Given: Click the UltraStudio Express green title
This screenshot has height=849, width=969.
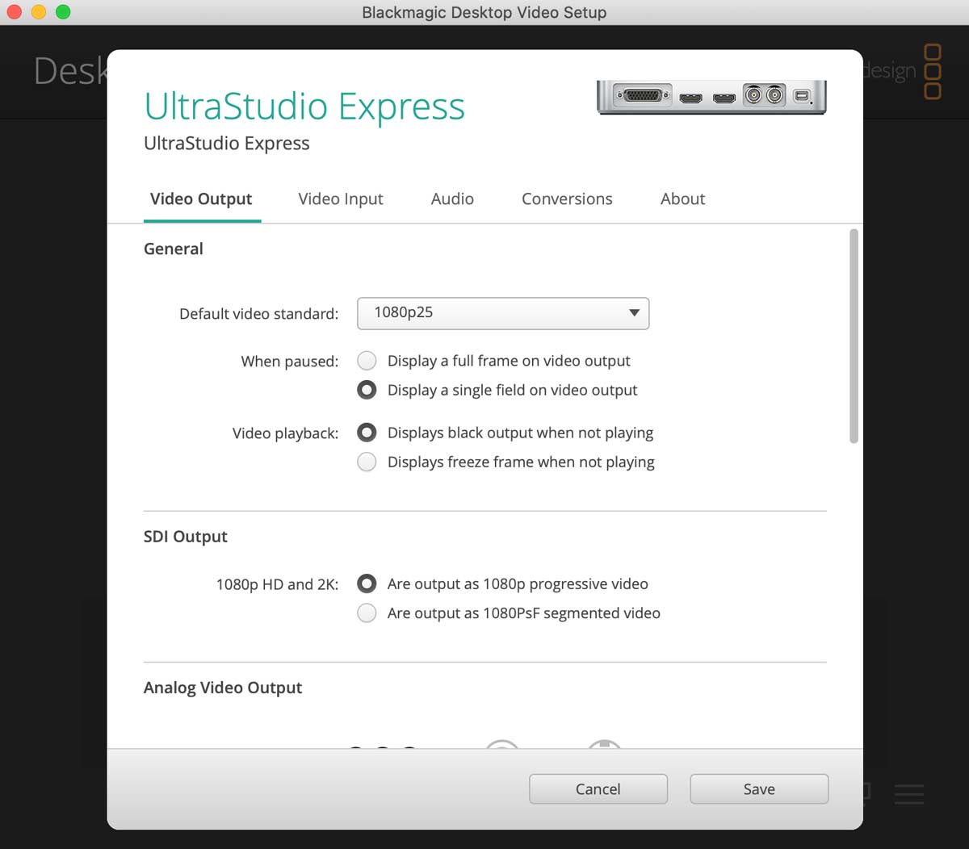Looking at the screenshot, I should [x=304, y=107].
